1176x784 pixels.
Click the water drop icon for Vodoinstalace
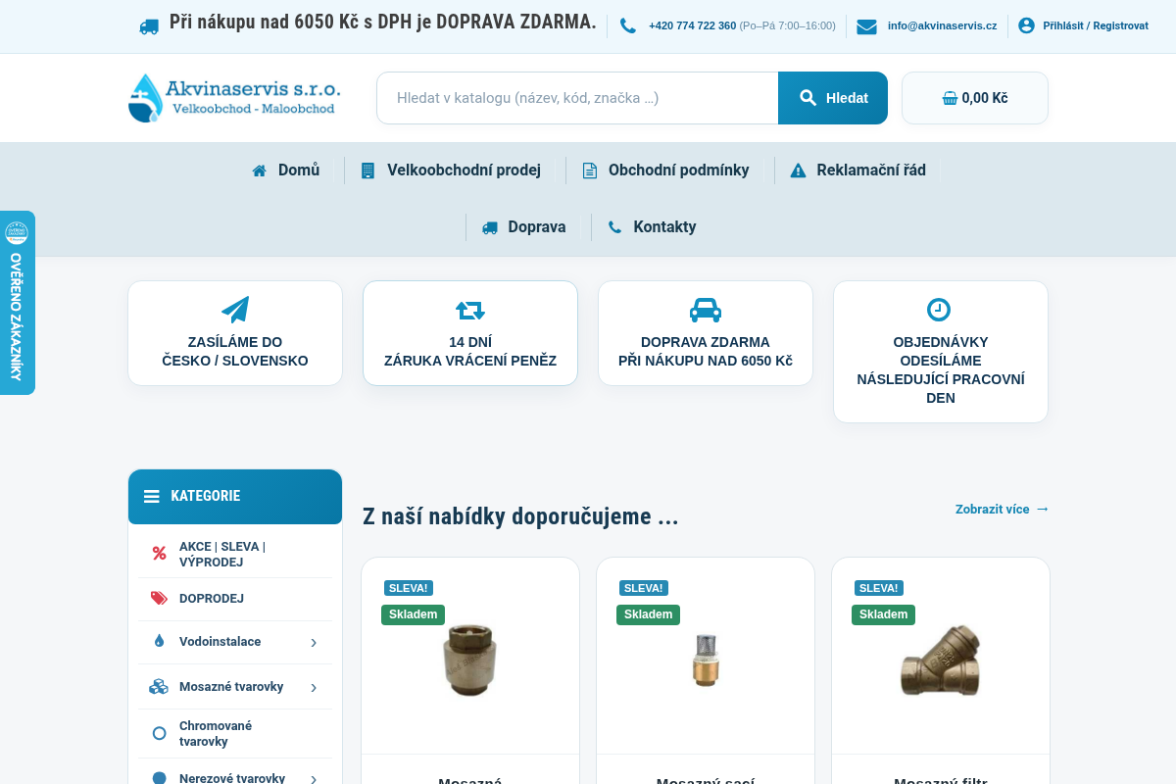[159, 641]
